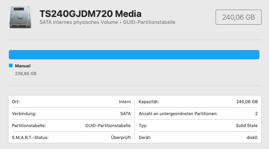Select the Kapazität row value

(247, 102)
